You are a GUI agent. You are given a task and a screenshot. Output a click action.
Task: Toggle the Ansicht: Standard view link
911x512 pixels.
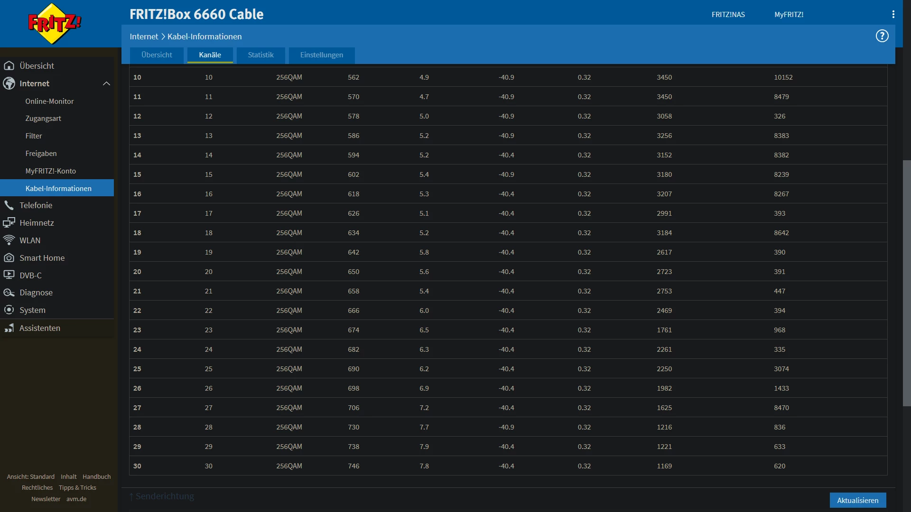[30, 476]
